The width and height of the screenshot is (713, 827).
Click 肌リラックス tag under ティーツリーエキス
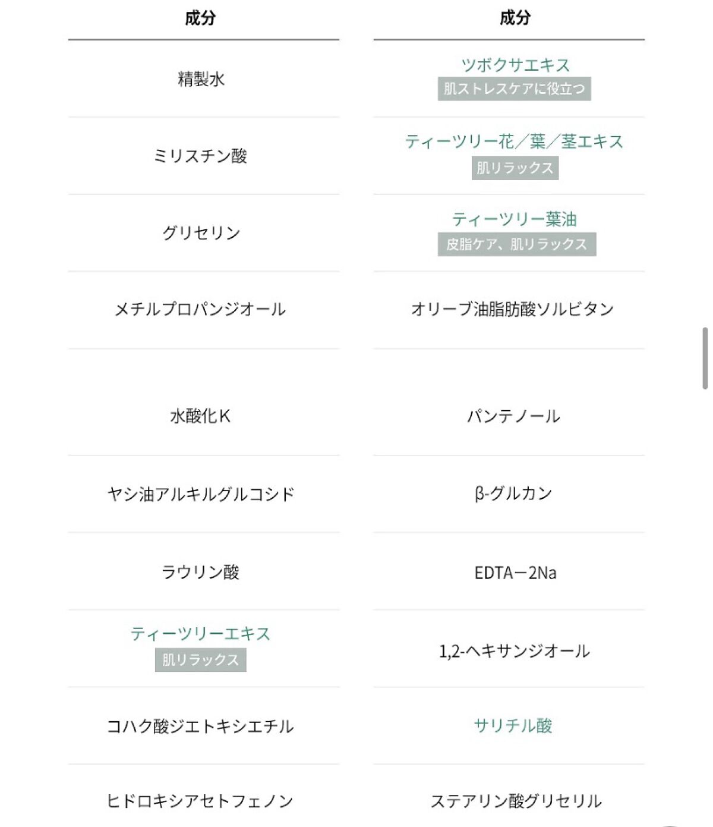(201, 660)
